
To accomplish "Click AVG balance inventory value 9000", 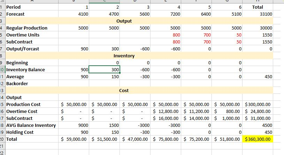I will pyautogui.click(x=74, y=125).
